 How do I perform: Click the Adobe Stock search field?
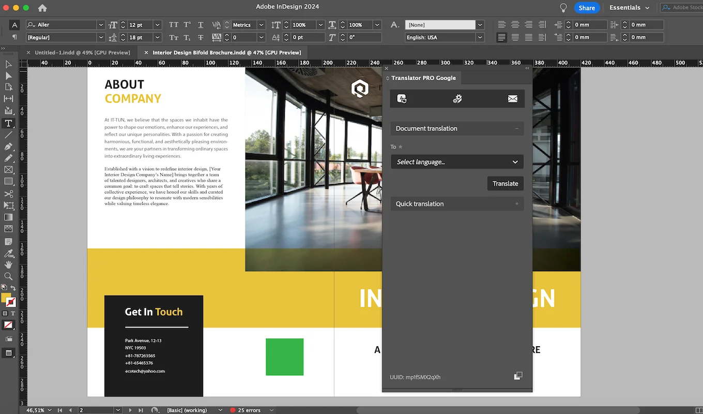[682, 8]
